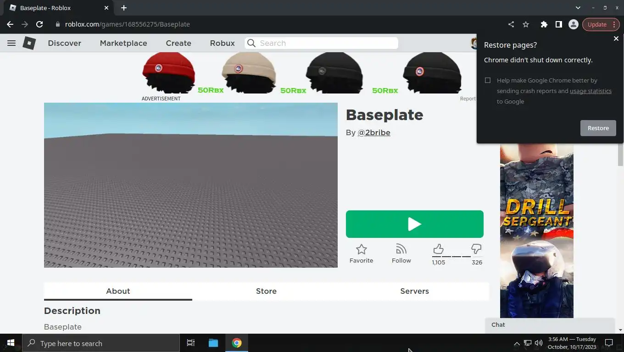
Task: Click the browser address bar URL
Action: point(128,24)
